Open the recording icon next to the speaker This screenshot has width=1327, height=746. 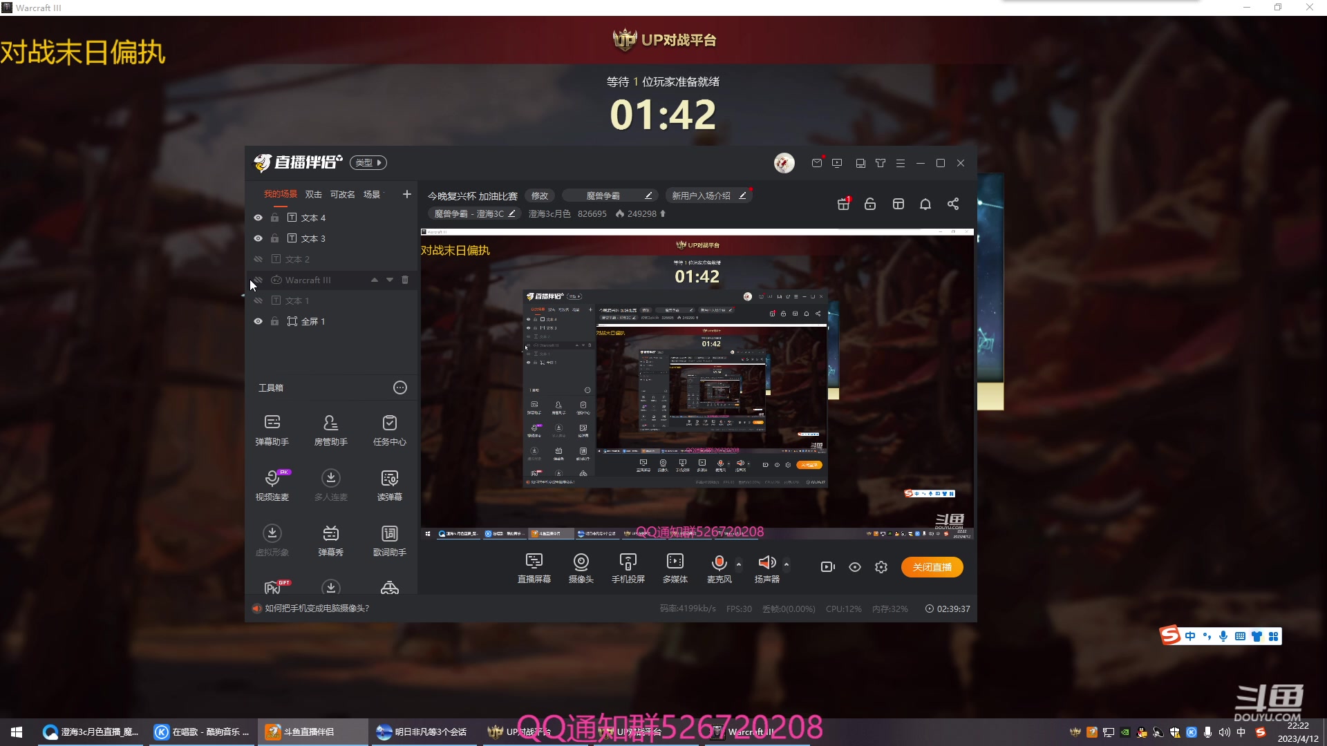(x=827, y=567)
